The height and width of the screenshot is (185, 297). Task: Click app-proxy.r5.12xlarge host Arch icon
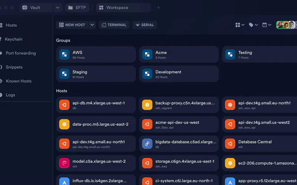tap(230, 181)
